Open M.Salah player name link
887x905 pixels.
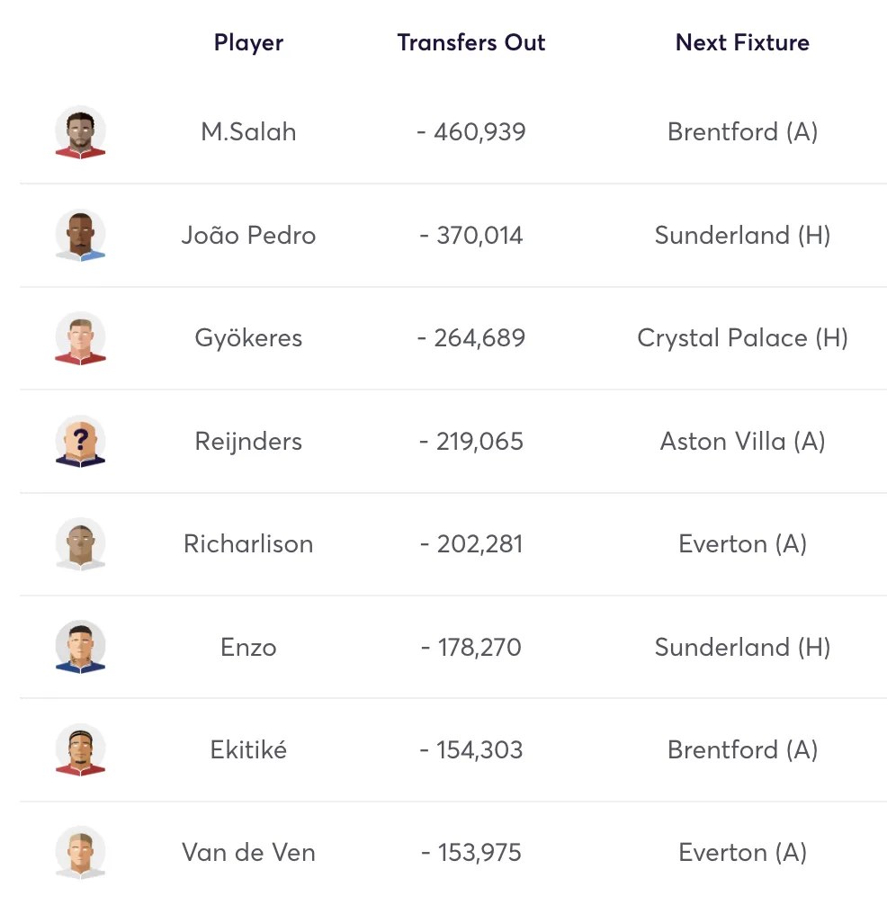pos(248,132)
